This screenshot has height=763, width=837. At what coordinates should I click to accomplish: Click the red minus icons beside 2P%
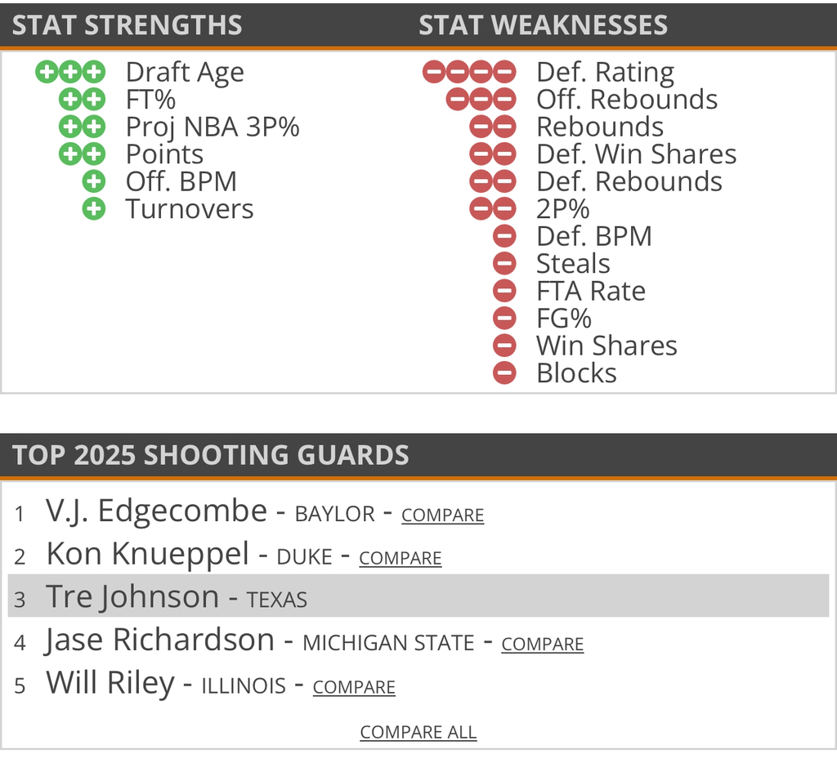coord(493,209)
